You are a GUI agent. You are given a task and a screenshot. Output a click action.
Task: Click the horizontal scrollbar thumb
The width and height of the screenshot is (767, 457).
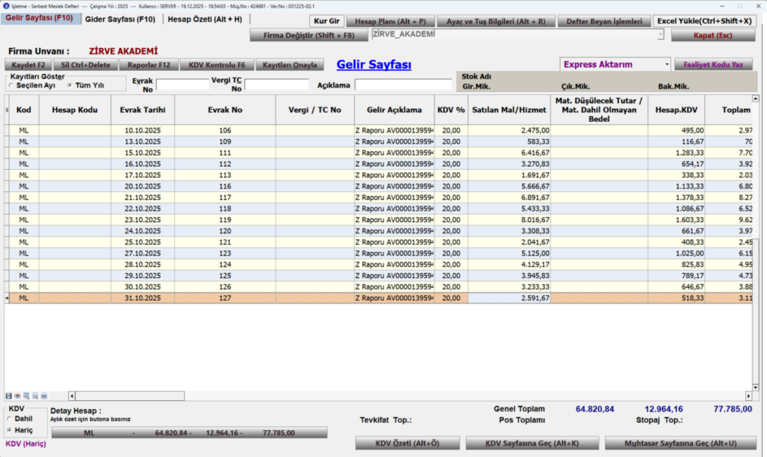click(x=130, y=396)
